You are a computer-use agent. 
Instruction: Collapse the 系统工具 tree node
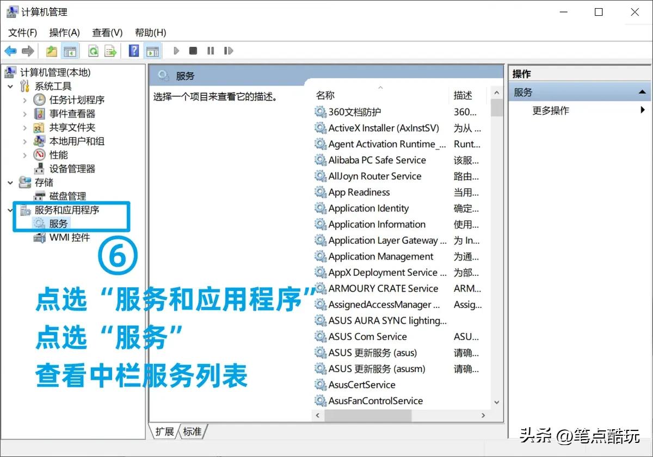point(9,86)
